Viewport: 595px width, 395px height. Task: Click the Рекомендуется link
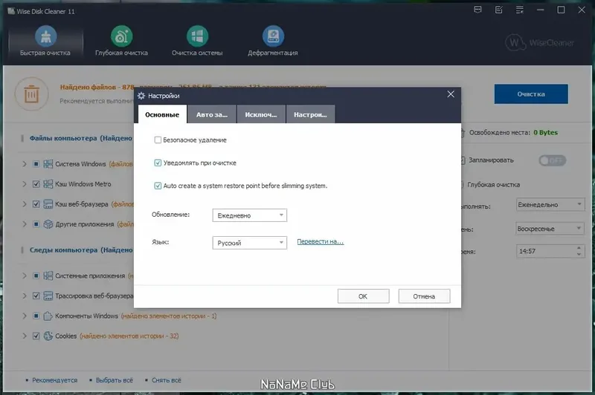pos(54,380)
